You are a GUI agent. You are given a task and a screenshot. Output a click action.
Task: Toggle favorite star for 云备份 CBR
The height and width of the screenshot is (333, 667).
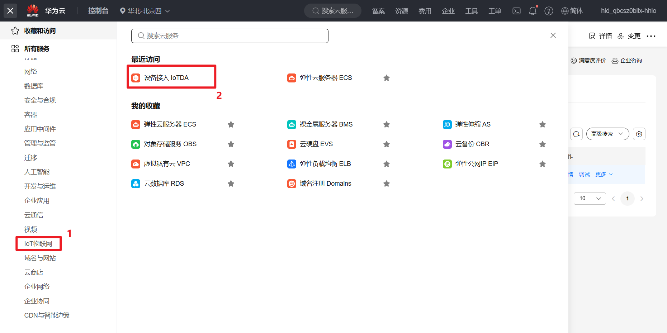pos(543,144)
